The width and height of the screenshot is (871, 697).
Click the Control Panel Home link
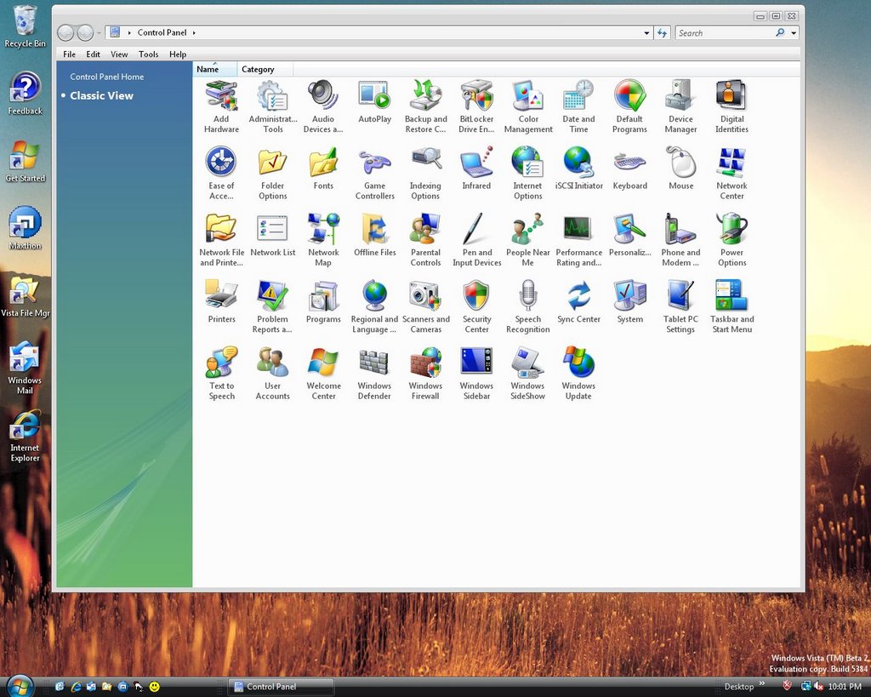(107, 77)
